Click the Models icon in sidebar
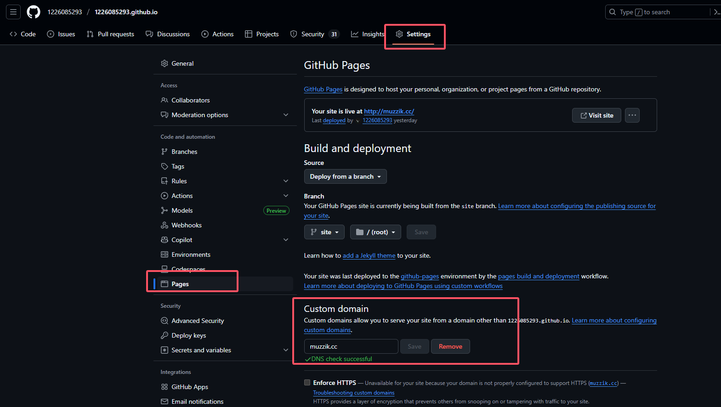 tap(165, 210)
